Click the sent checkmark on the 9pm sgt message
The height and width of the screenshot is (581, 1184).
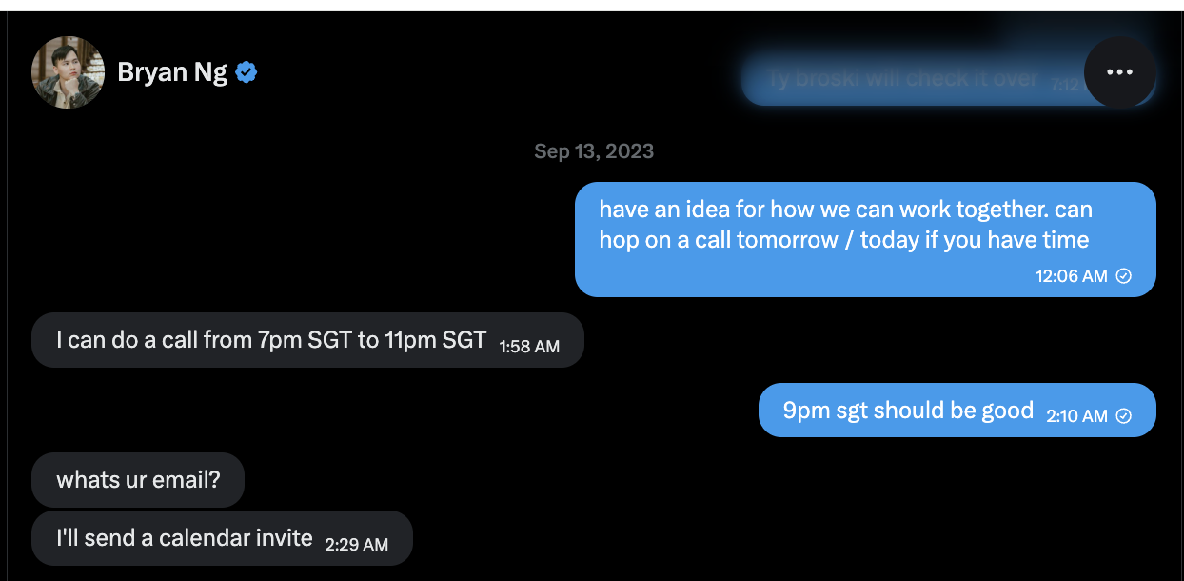(1122, 413)
